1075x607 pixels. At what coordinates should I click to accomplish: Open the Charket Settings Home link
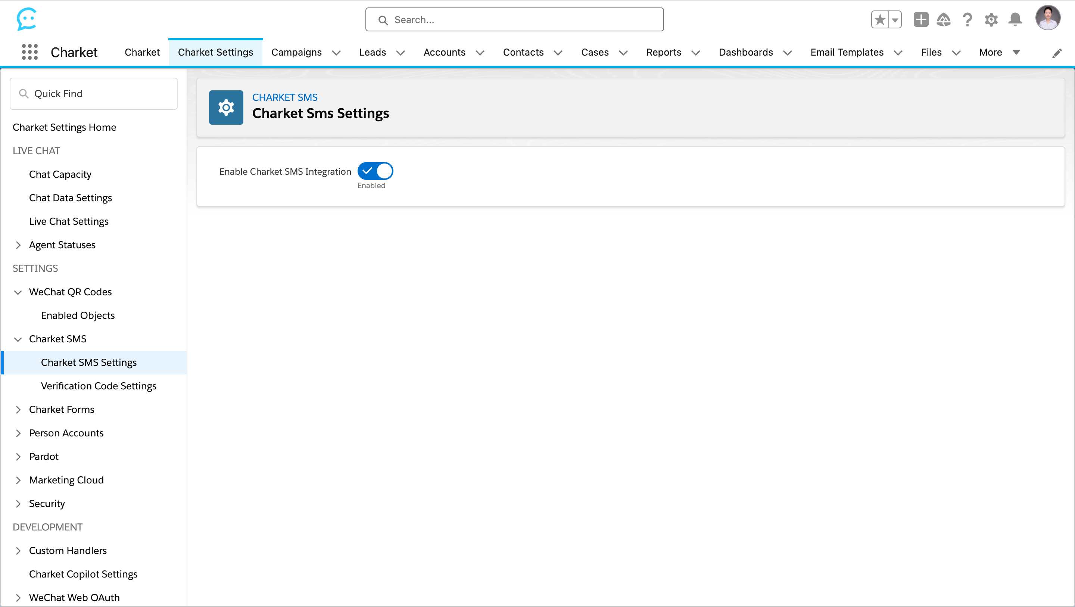tap(64, 127)
